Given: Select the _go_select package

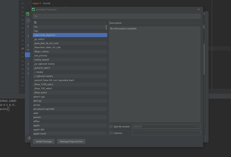Looking at the screenshot, I should pos(70,39).
